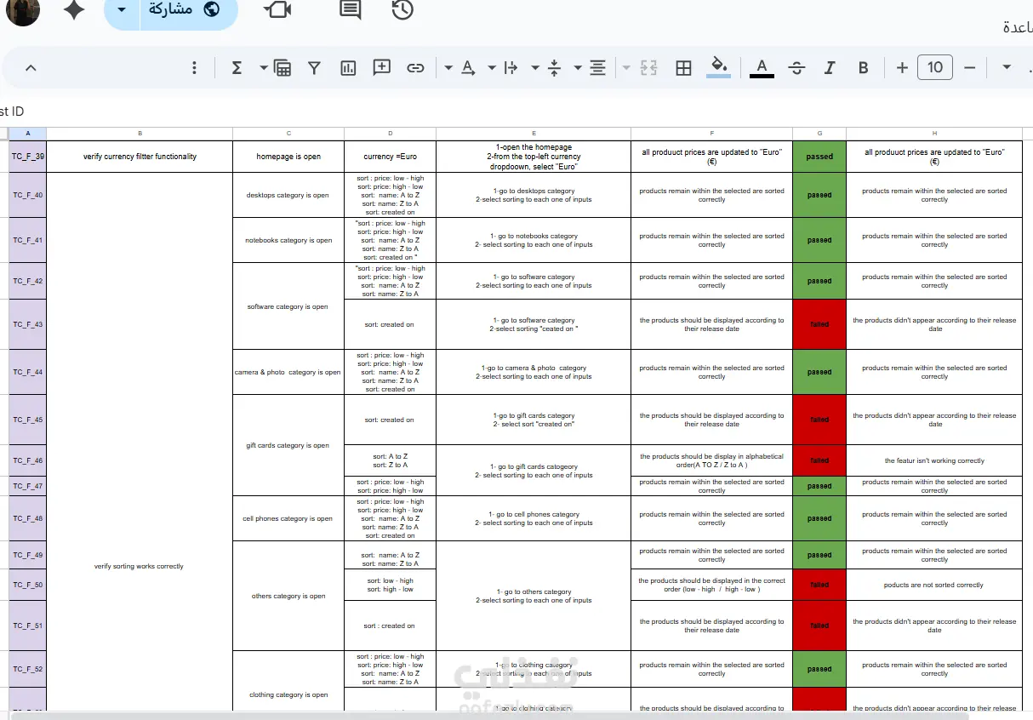This screenshot has height=720, width=1033.
Task: Toggle bold formatting
Action: (x=864, y=68)
